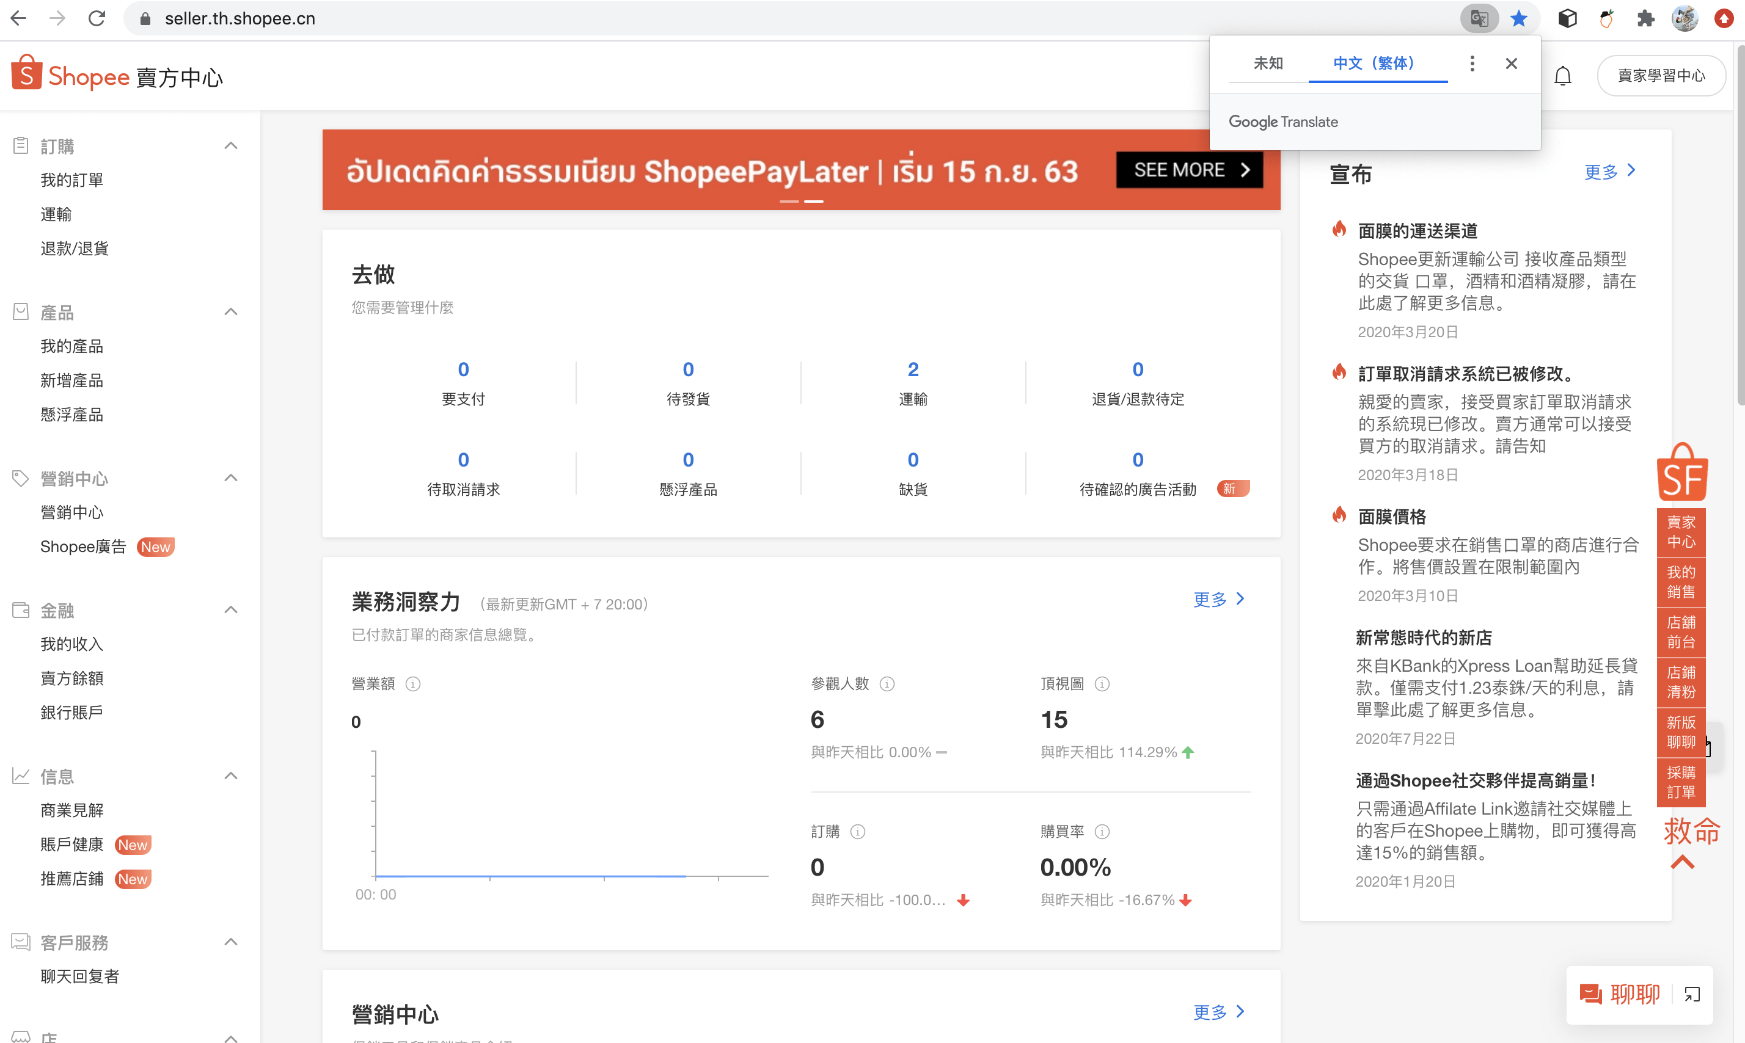Screen dimensions: 1745x1043
Task: Open 賣家學習中心 button
Action: 1661,75
